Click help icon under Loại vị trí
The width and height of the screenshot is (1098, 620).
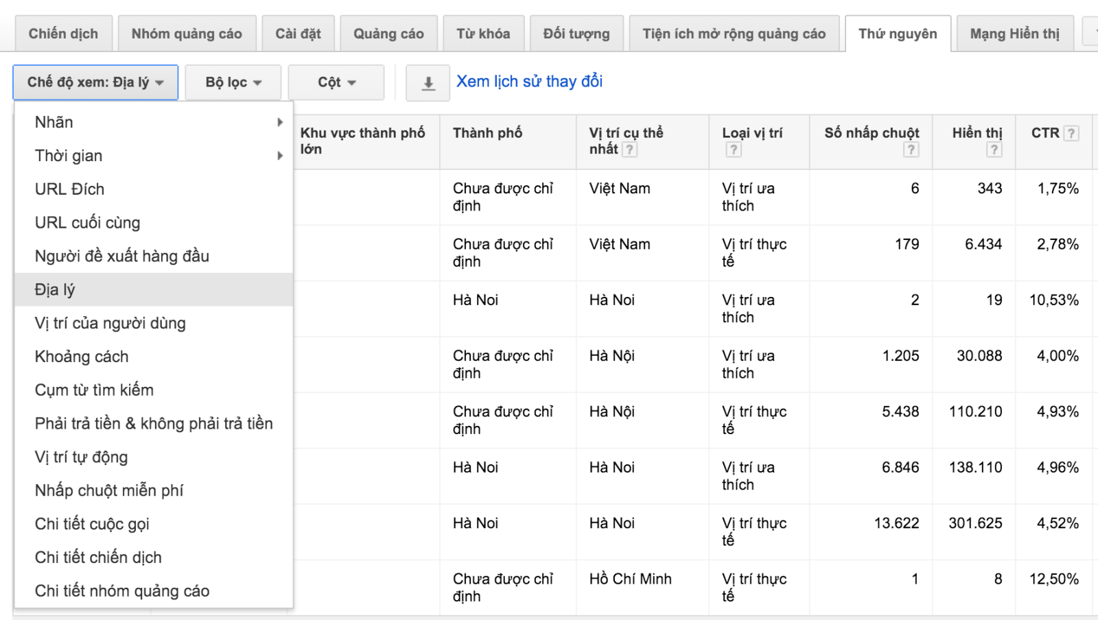tap(734, 150)
